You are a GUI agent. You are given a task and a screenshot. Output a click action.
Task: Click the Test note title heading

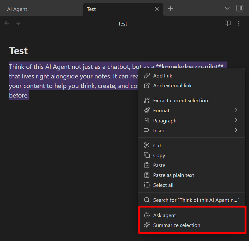(19, 51)
